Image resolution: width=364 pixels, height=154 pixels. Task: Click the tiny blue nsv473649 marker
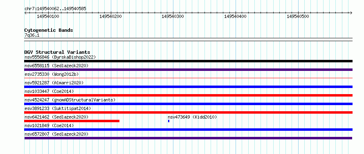tap(169, 121)
